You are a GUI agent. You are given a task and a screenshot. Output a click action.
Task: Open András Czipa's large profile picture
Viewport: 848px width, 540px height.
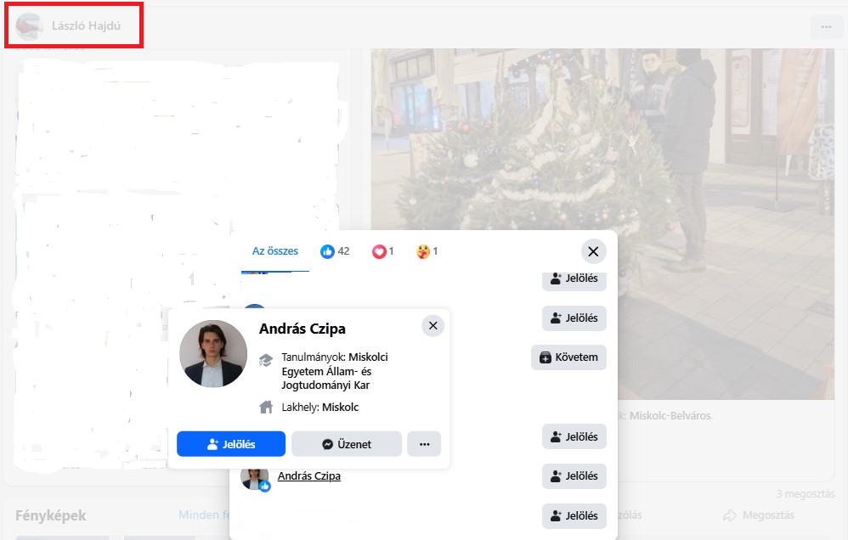213,354
